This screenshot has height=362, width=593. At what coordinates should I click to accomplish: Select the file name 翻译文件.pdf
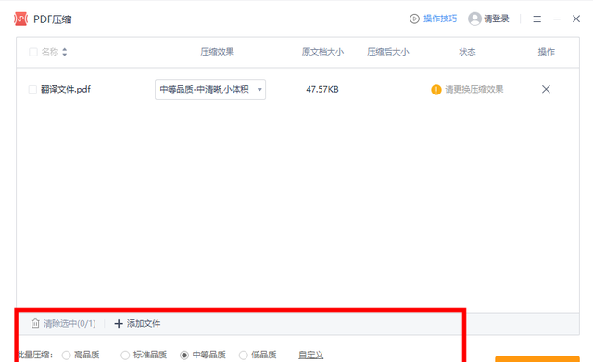coord(66,89)
